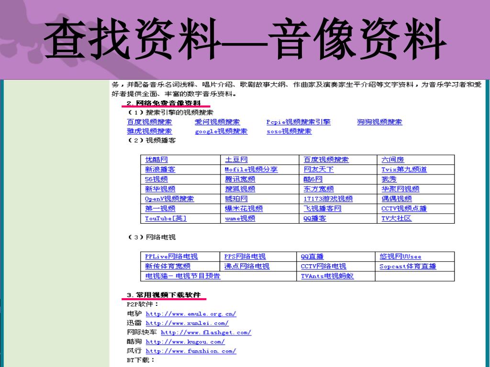The width and height of the screenshot is (490, 367).
Task: Open the funshion.com URL for 风行
Action: click(x=191, y=351)
